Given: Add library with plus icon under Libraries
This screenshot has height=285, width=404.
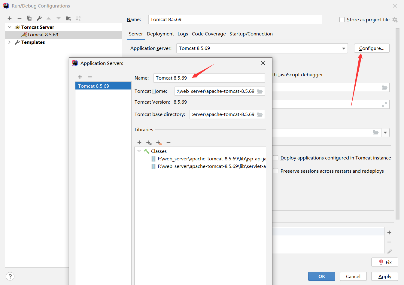Looking at the screenshot, I should 139,142.
